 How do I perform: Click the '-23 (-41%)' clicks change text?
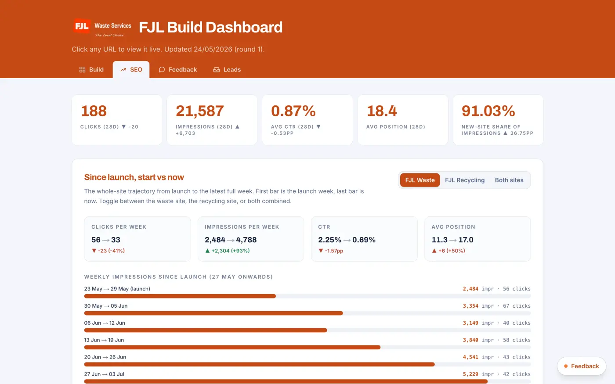click(x=108, y=251)
